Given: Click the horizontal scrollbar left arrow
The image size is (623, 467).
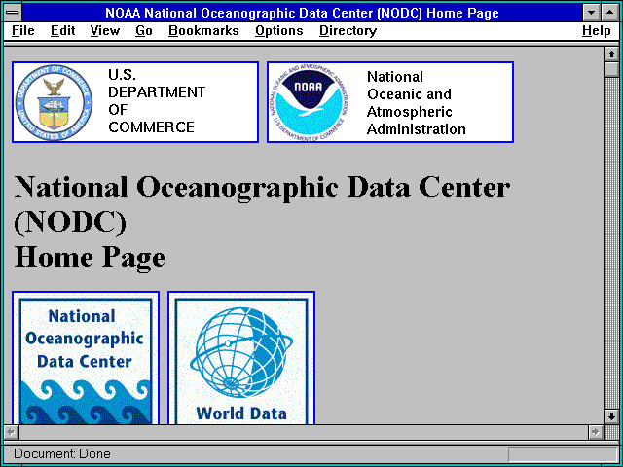Looking at the screenshot, I should 12,432.
